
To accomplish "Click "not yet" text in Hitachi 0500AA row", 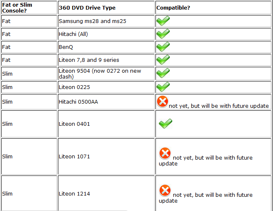I will coord(178,106).
